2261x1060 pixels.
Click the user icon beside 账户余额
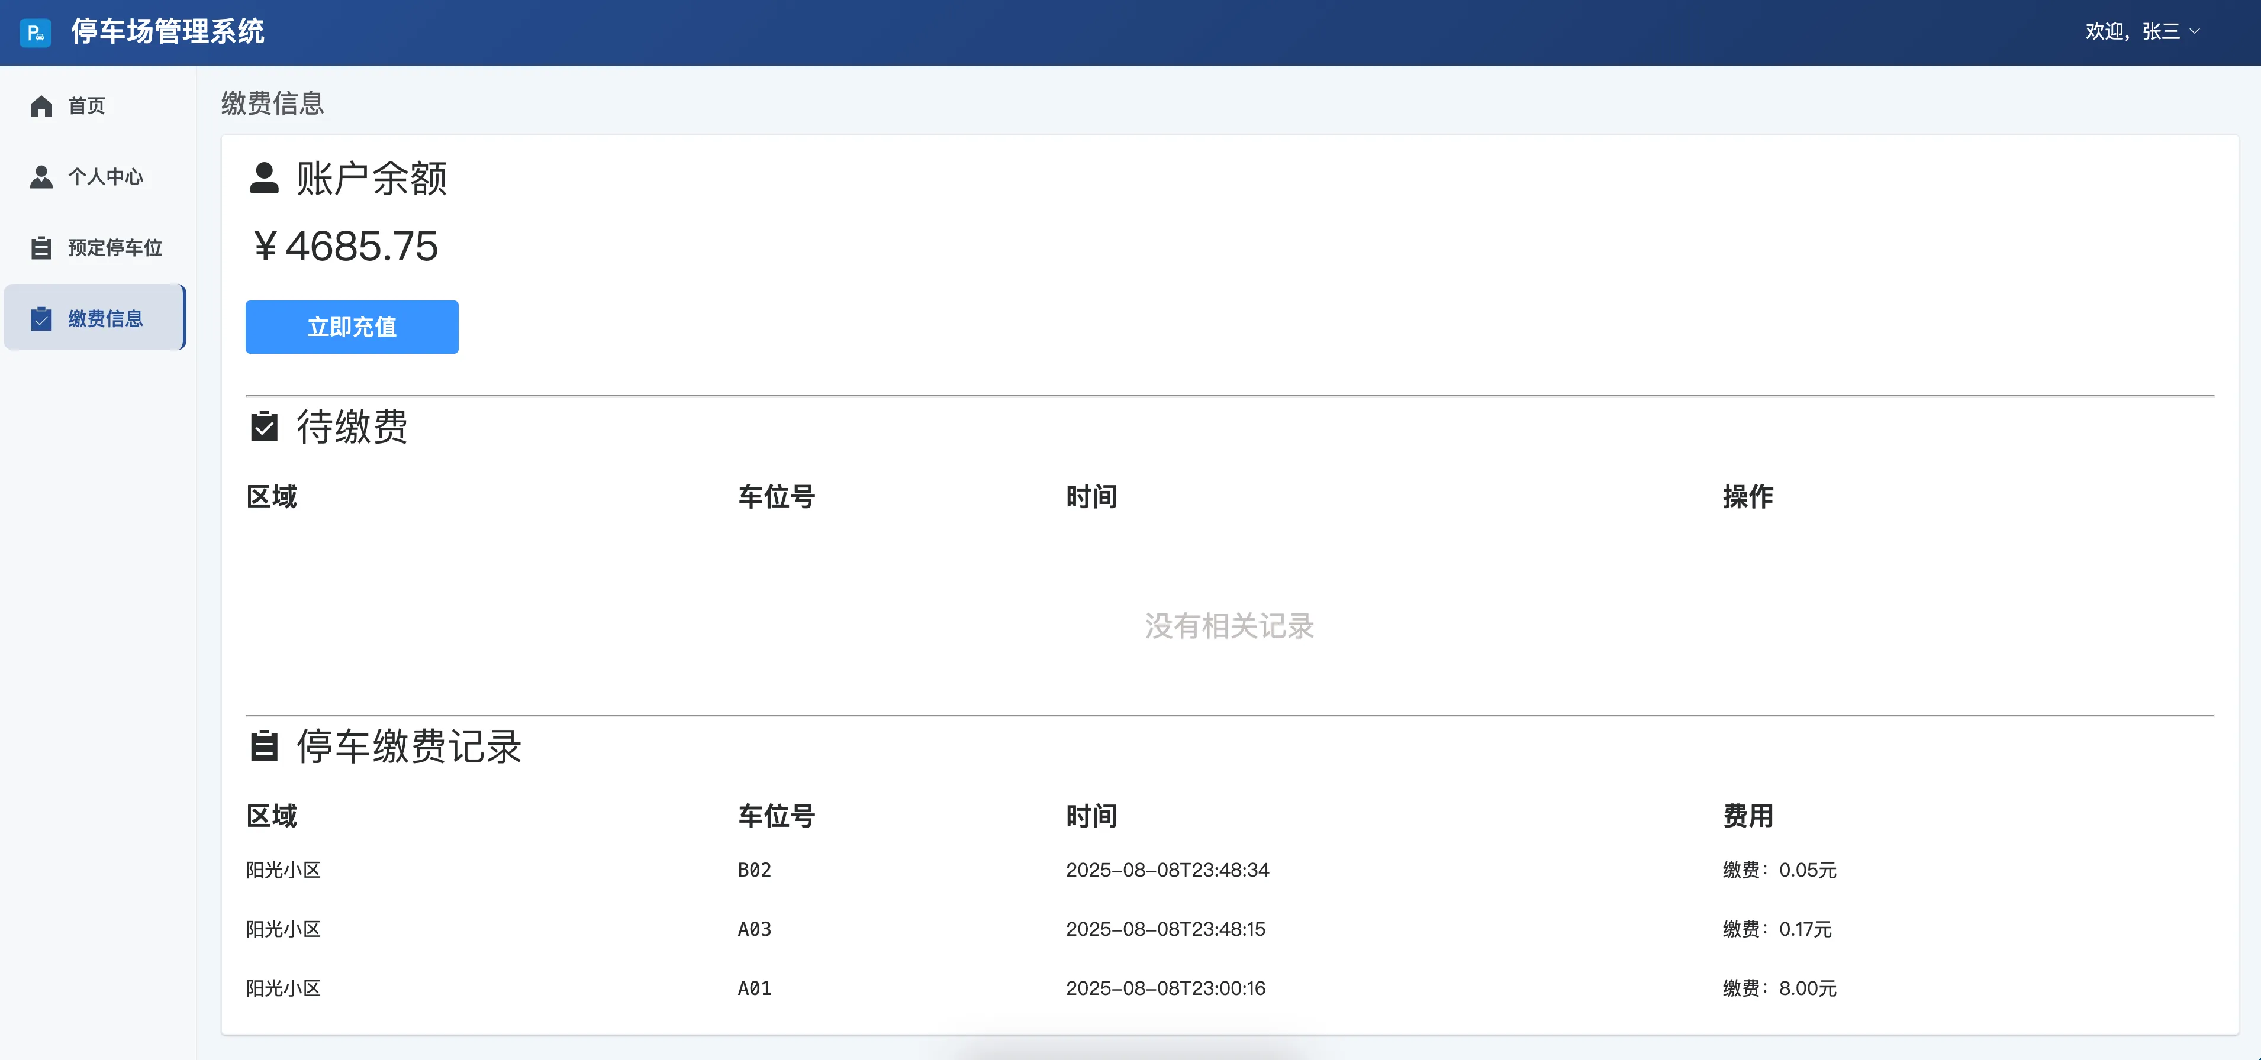[264, 178]
